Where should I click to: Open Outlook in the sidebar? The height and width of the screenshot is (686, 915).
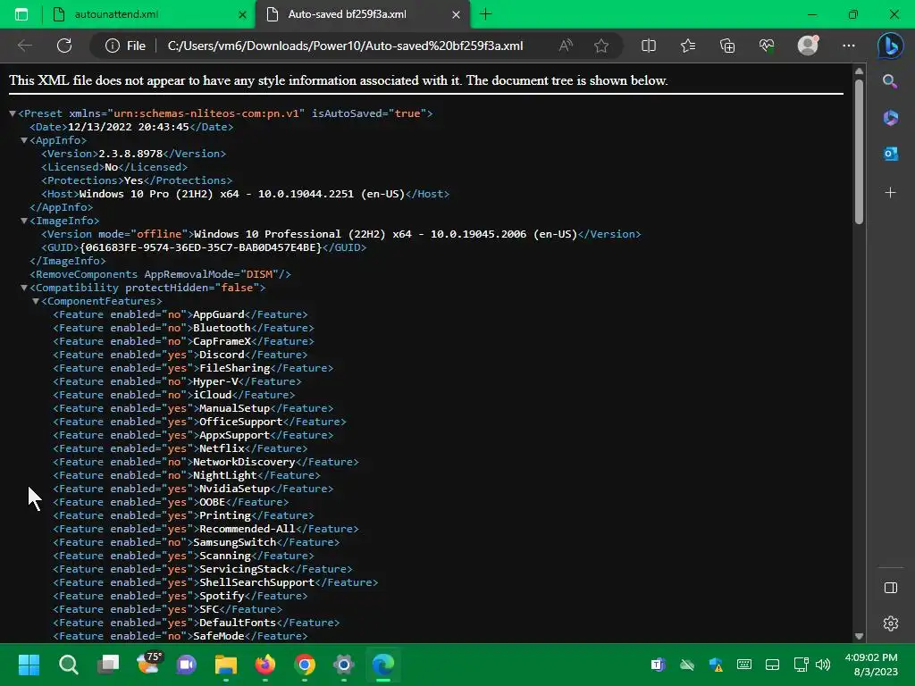coord(890,154)
